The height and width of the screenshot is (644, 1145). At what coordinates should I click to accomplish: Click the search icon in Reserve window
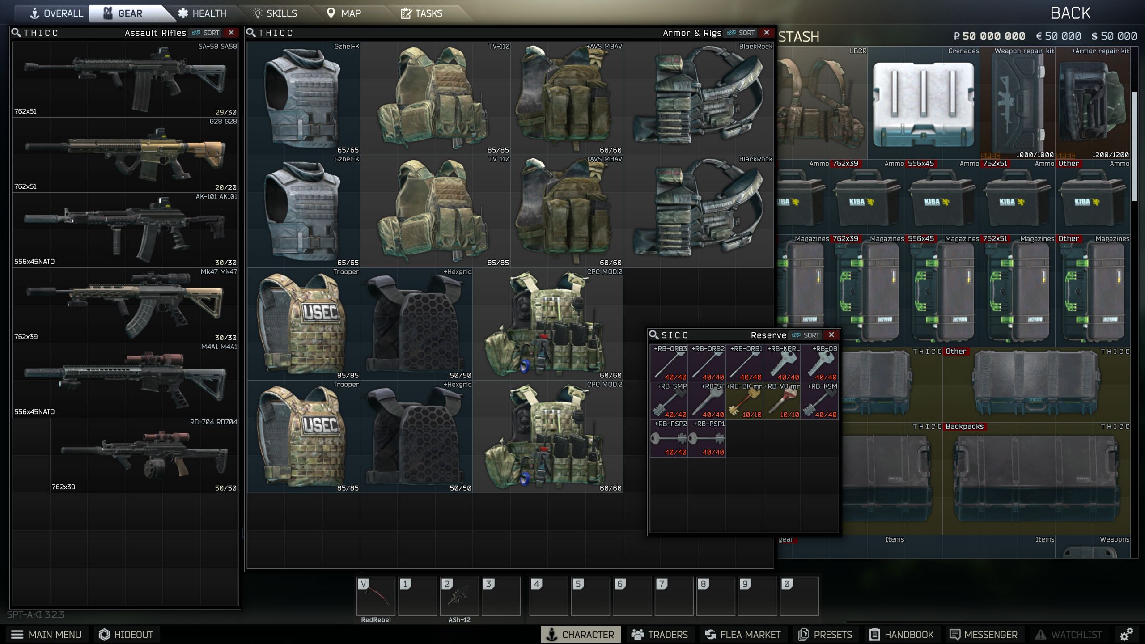point(654,335)
